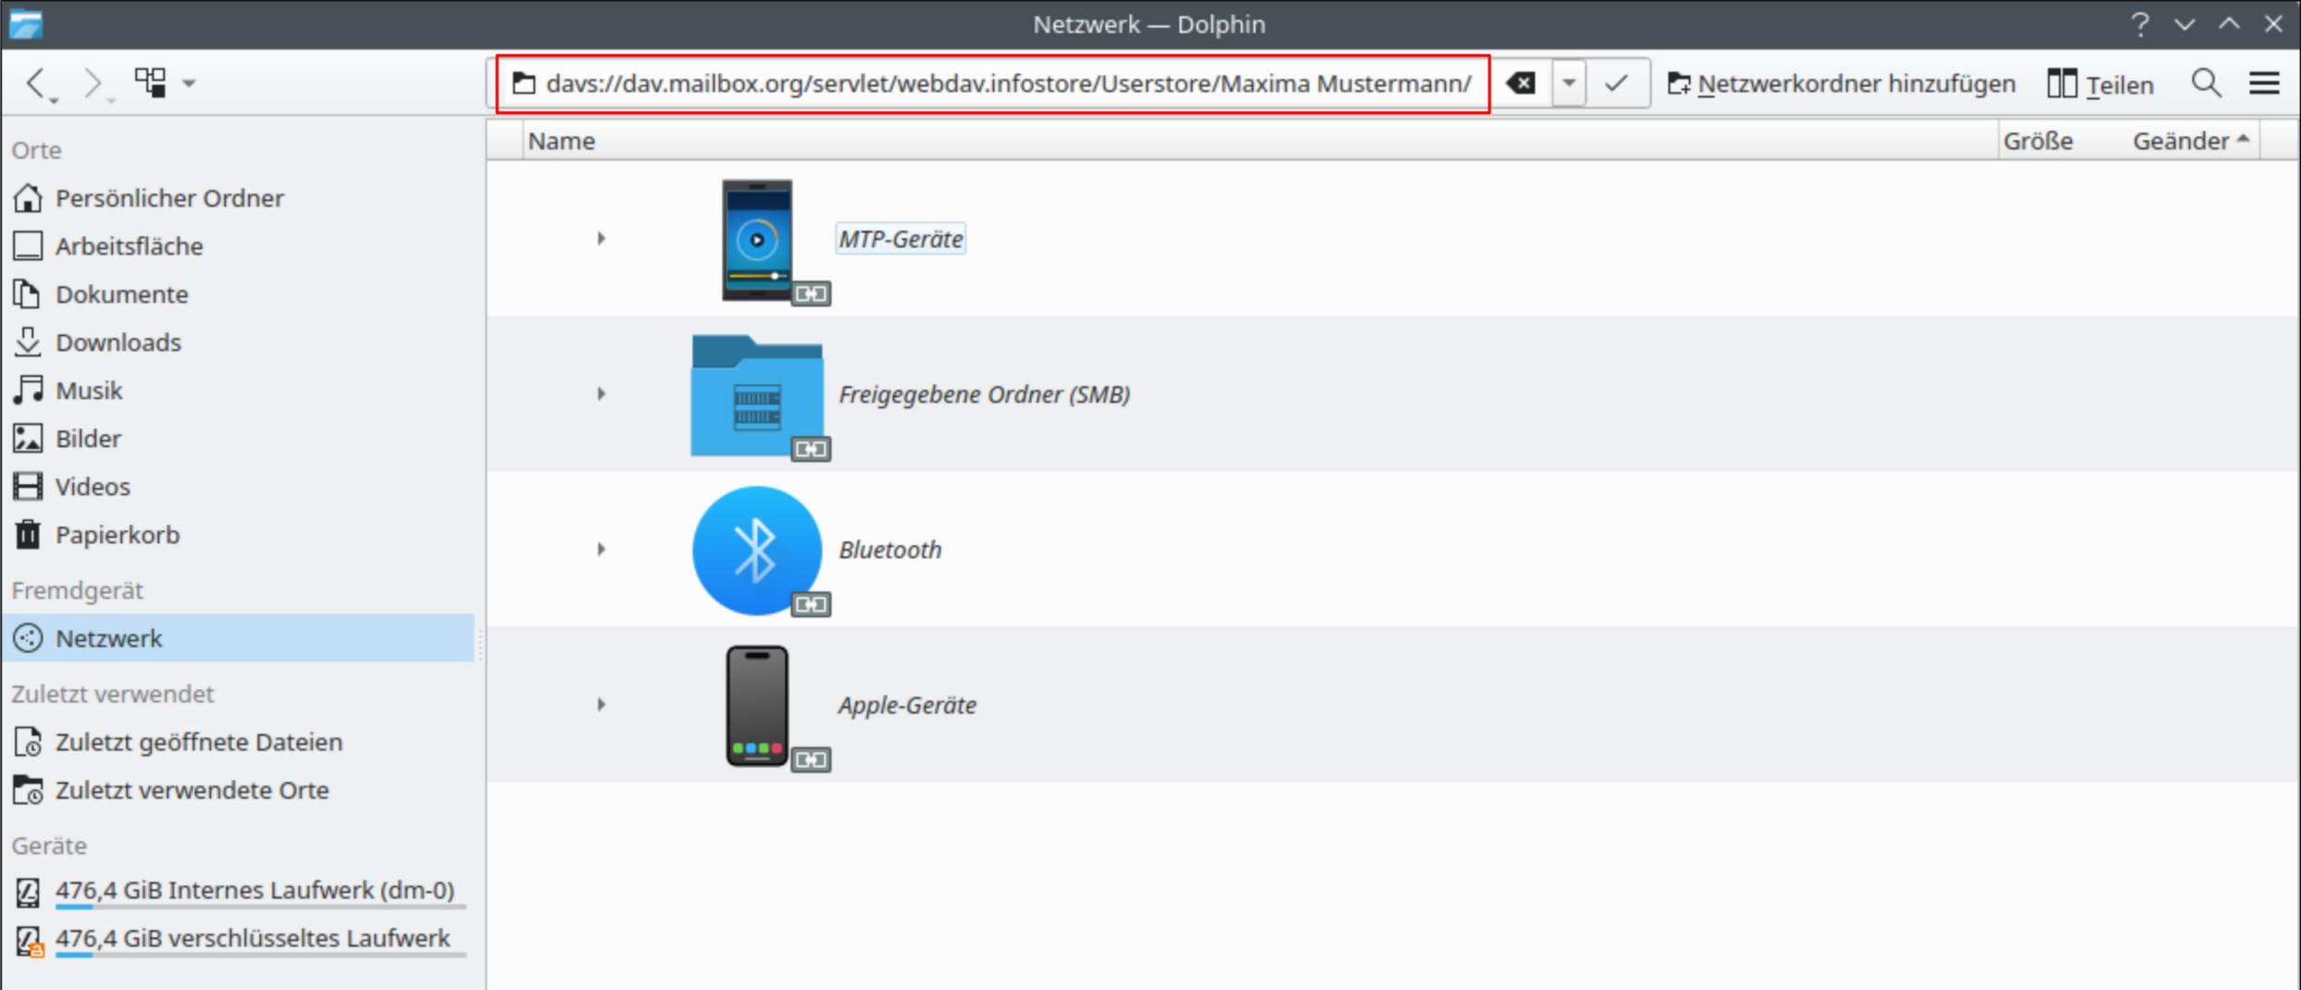Click the MTP-Geräte phone icon
The image size is (2301, 990).
pyautogui.click(x=757, y=241)
